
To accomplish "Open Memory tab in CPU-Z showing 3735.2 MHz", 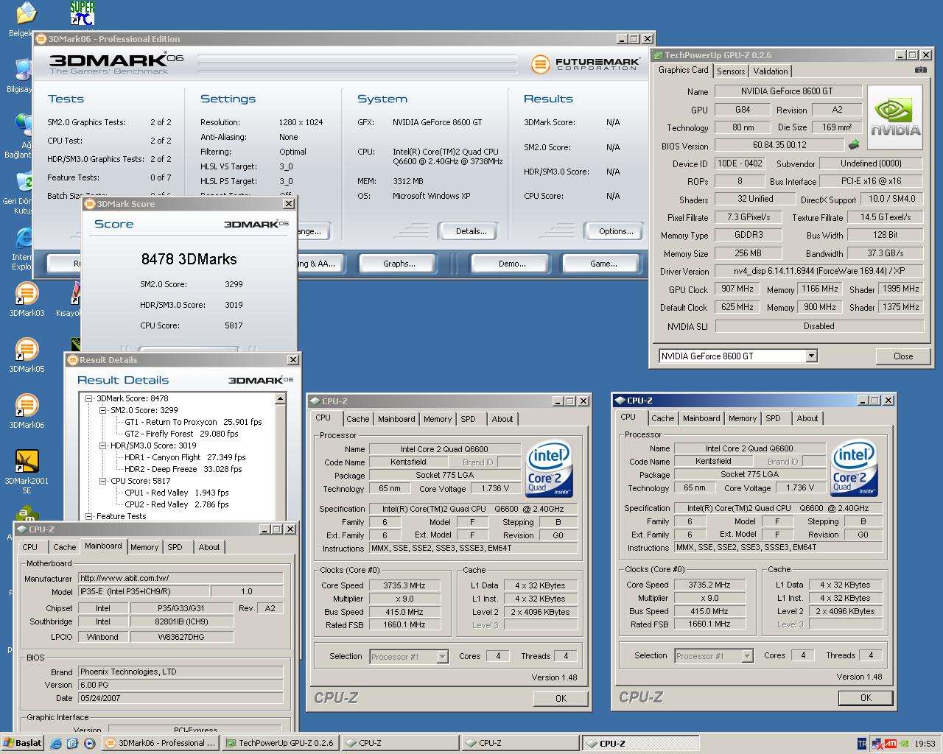I will 743,418.
